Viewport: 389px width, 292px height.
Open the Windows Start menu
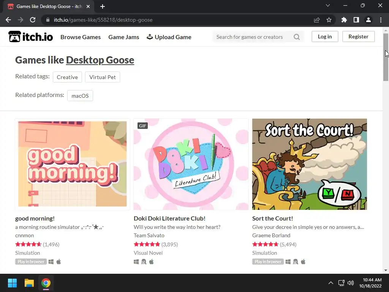click(12, 283)
